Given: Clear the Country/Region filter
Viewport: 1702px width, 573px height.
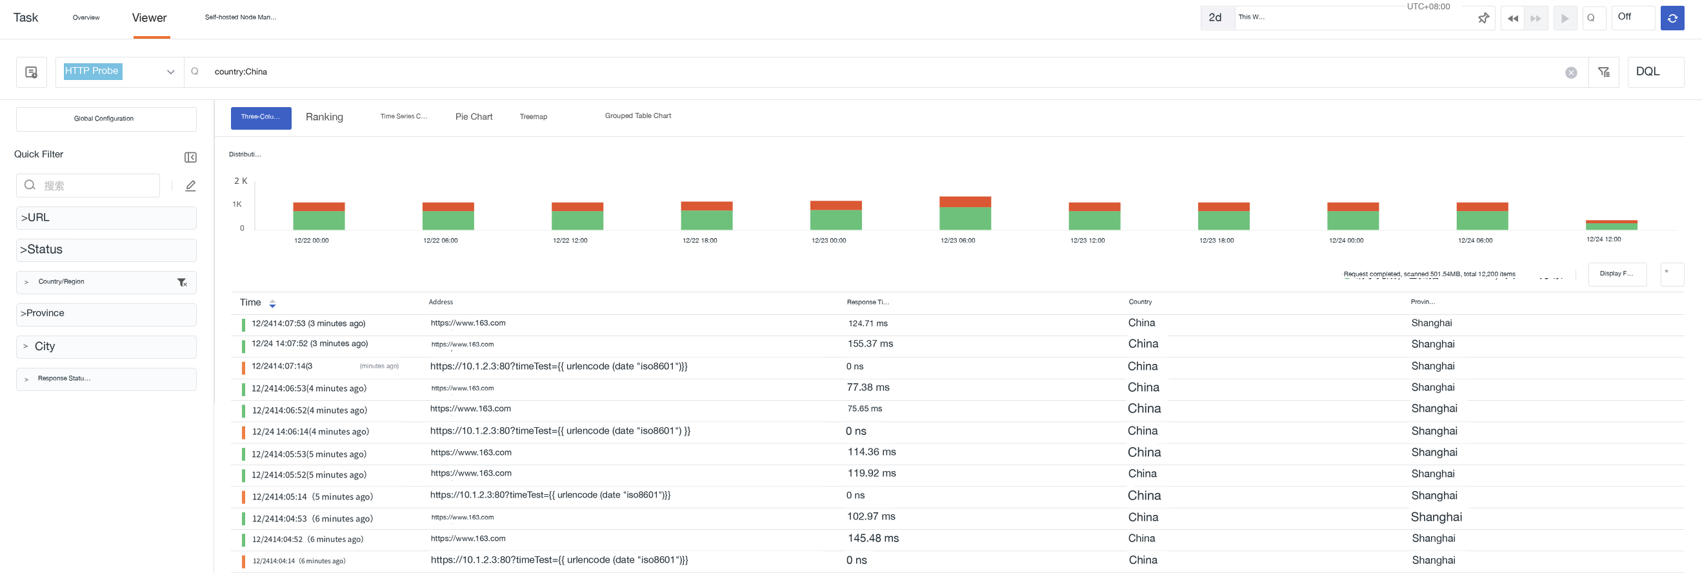Looking at the screenshot, I should click(183, 283).
